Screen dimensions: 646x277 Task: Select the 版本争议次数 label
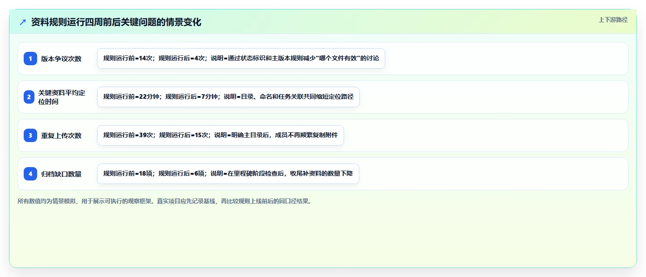(x=61, y=59)
